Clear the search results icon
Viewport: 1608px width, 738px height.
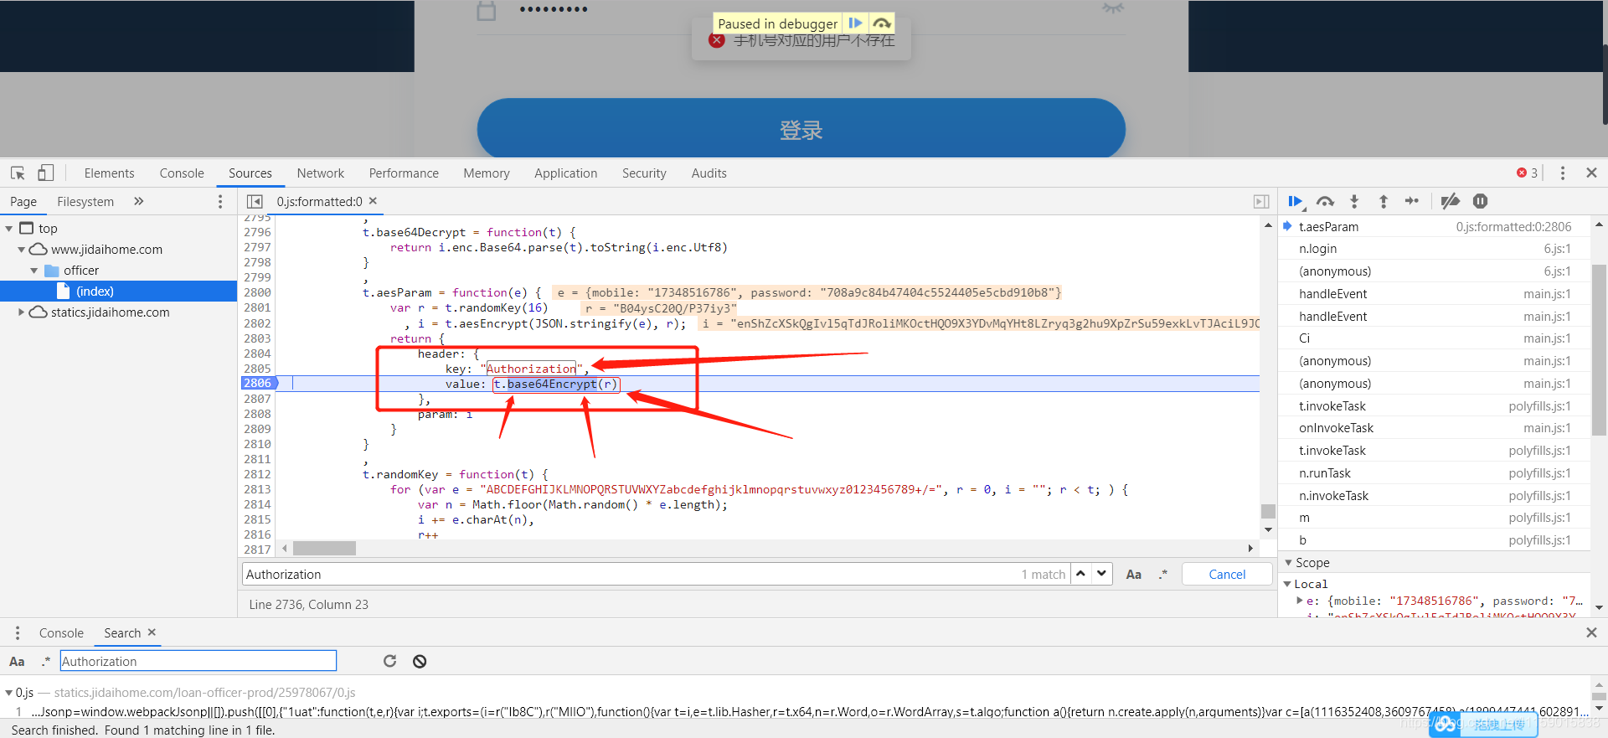420,661
